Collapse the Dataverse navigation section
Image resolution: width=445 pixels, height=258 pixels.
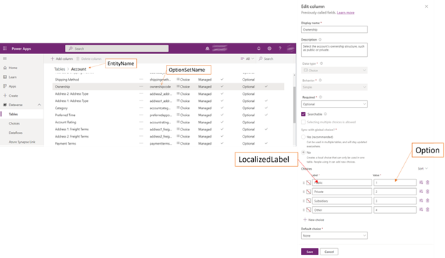39,105
